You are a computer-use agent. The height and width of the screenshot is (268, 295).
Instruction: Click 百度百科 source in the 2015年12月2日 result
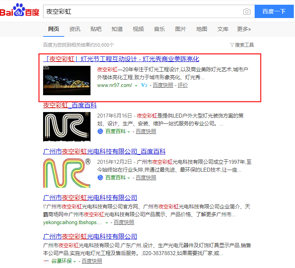pos(116,177)
